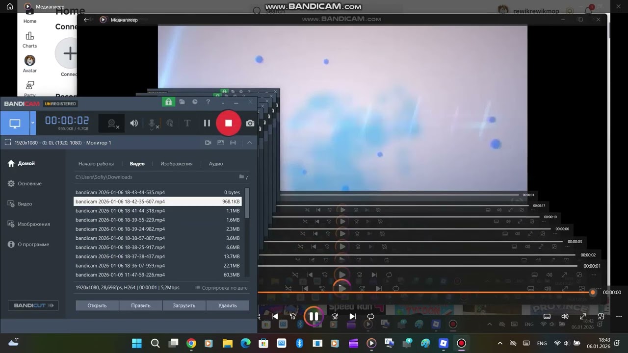This screenshot has width=628, height=353.
Task: Click the image icon in Bandicam's status row
Action: pyautogui.click(x=220, y=143)
